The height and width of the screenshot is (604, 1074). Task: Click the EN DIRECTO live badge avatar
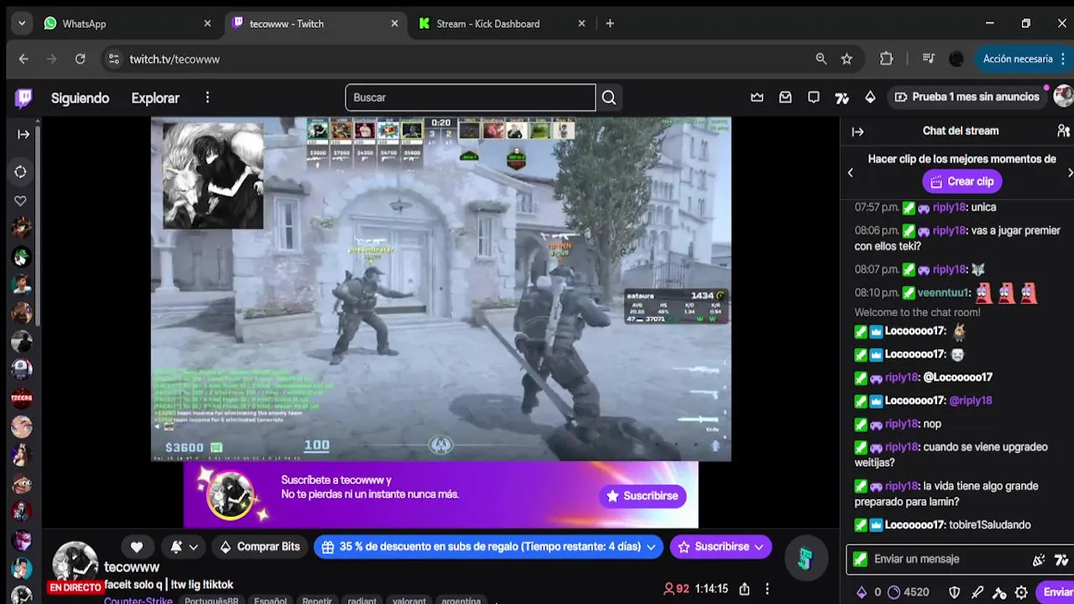76,566
